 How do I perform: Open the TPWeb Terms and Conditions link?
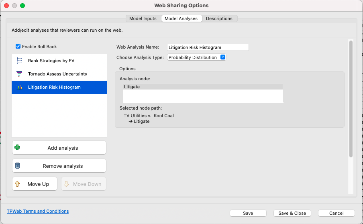click(38, 211)
